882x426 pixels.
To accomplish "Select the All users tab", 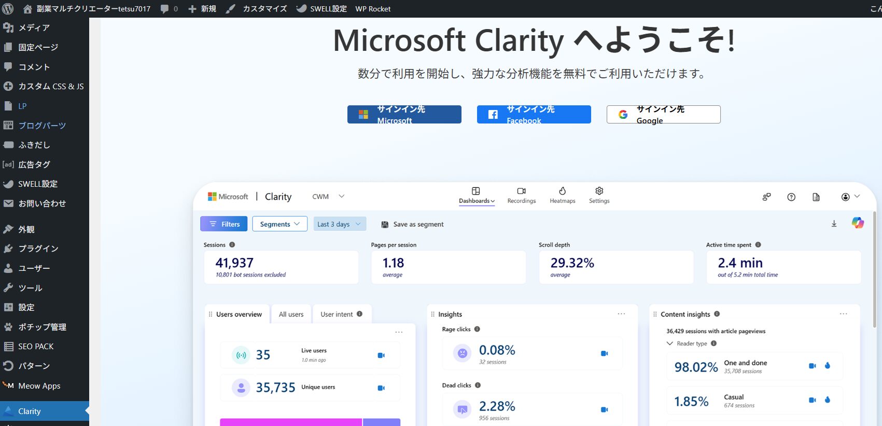I will coord(291,314).
